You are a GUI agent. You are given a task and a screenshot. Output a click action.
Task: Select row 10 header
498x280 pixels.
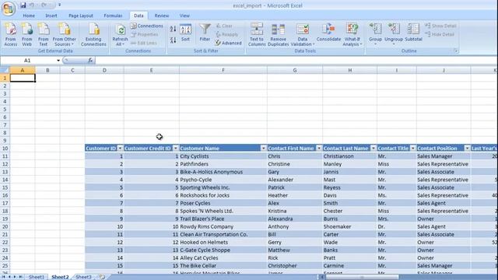[5, 149]
